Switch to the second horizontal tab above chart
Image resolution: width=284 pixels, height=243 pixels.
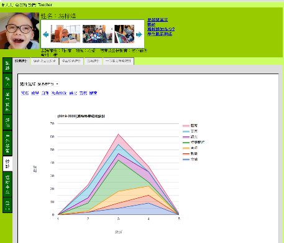click(x=45, y=61)
